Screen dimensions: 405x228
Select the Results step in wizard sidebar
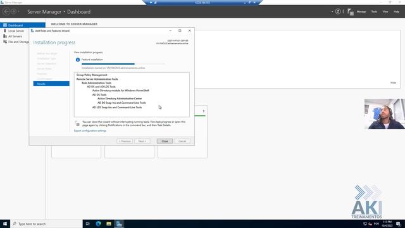click(51, 84)
